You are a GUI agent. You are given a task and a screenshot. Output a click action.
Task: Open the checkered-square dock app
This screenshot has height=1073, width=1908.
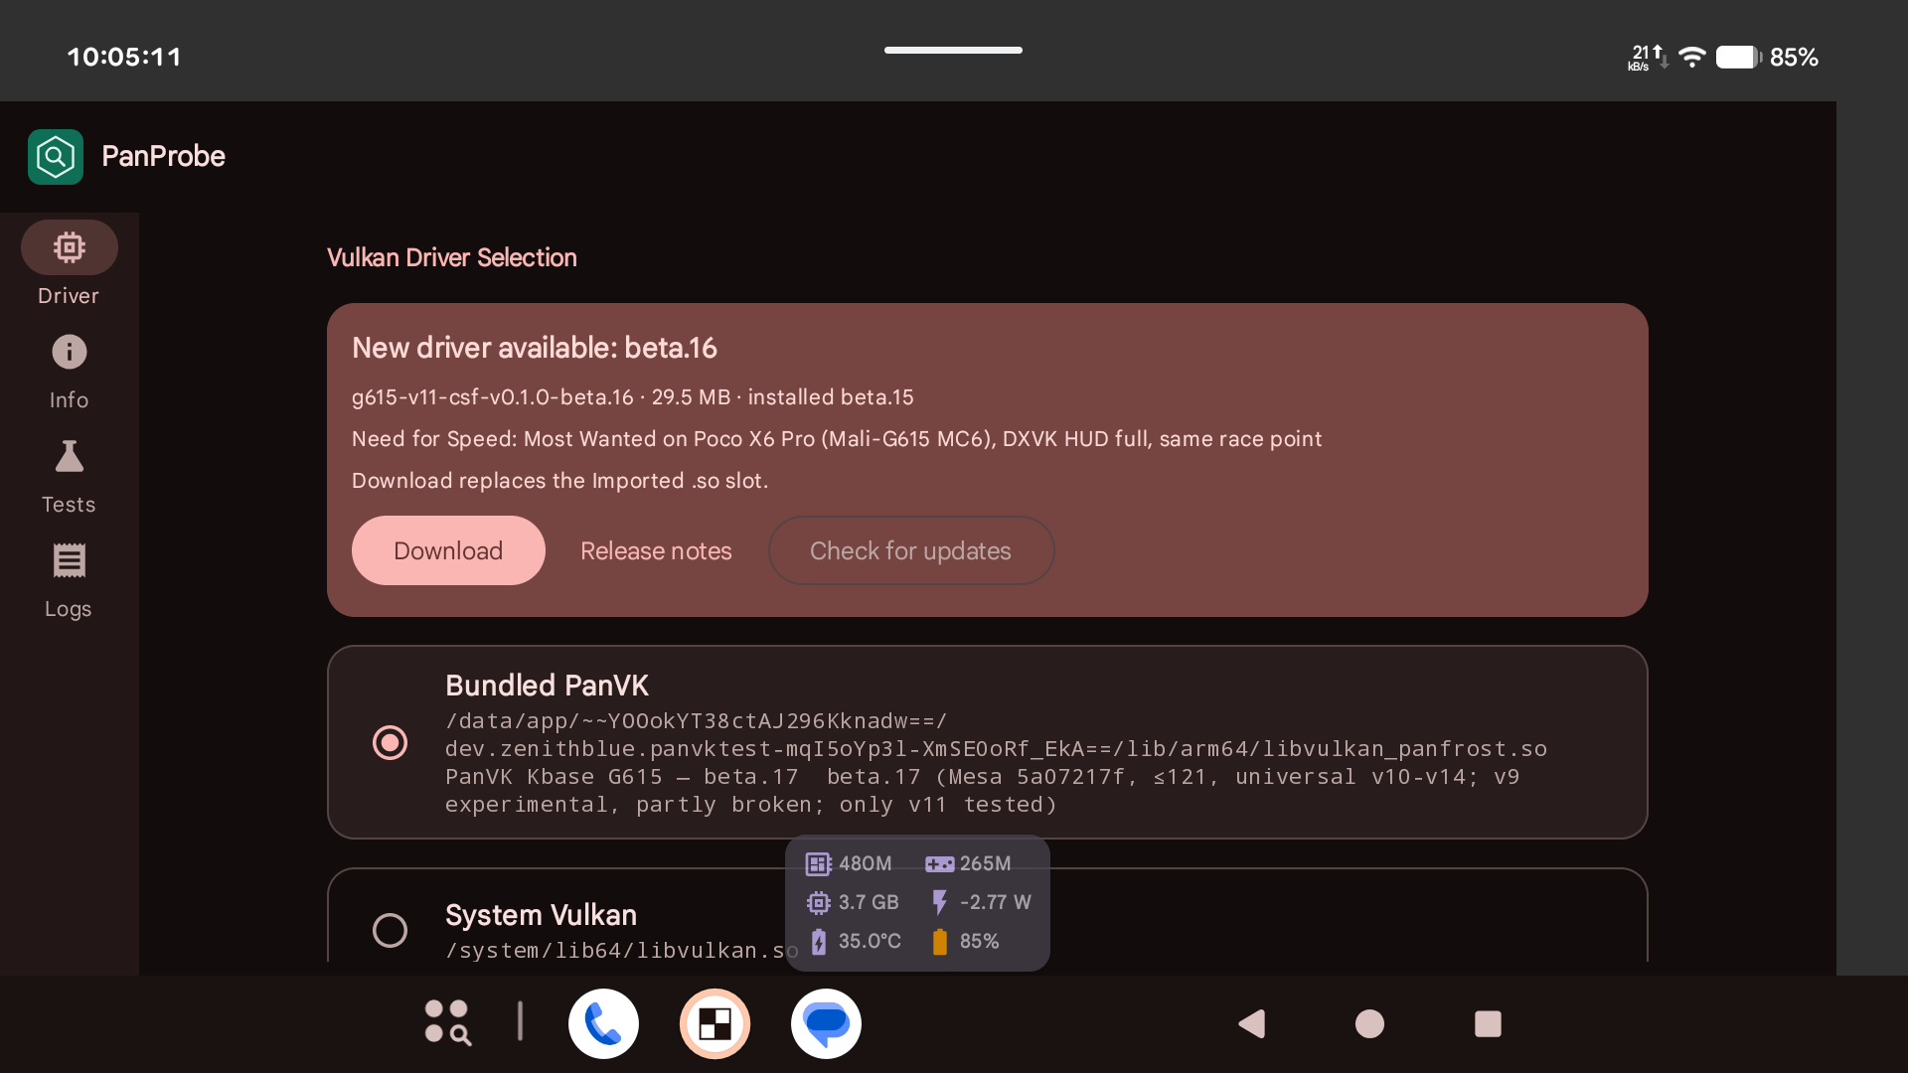715,1023
